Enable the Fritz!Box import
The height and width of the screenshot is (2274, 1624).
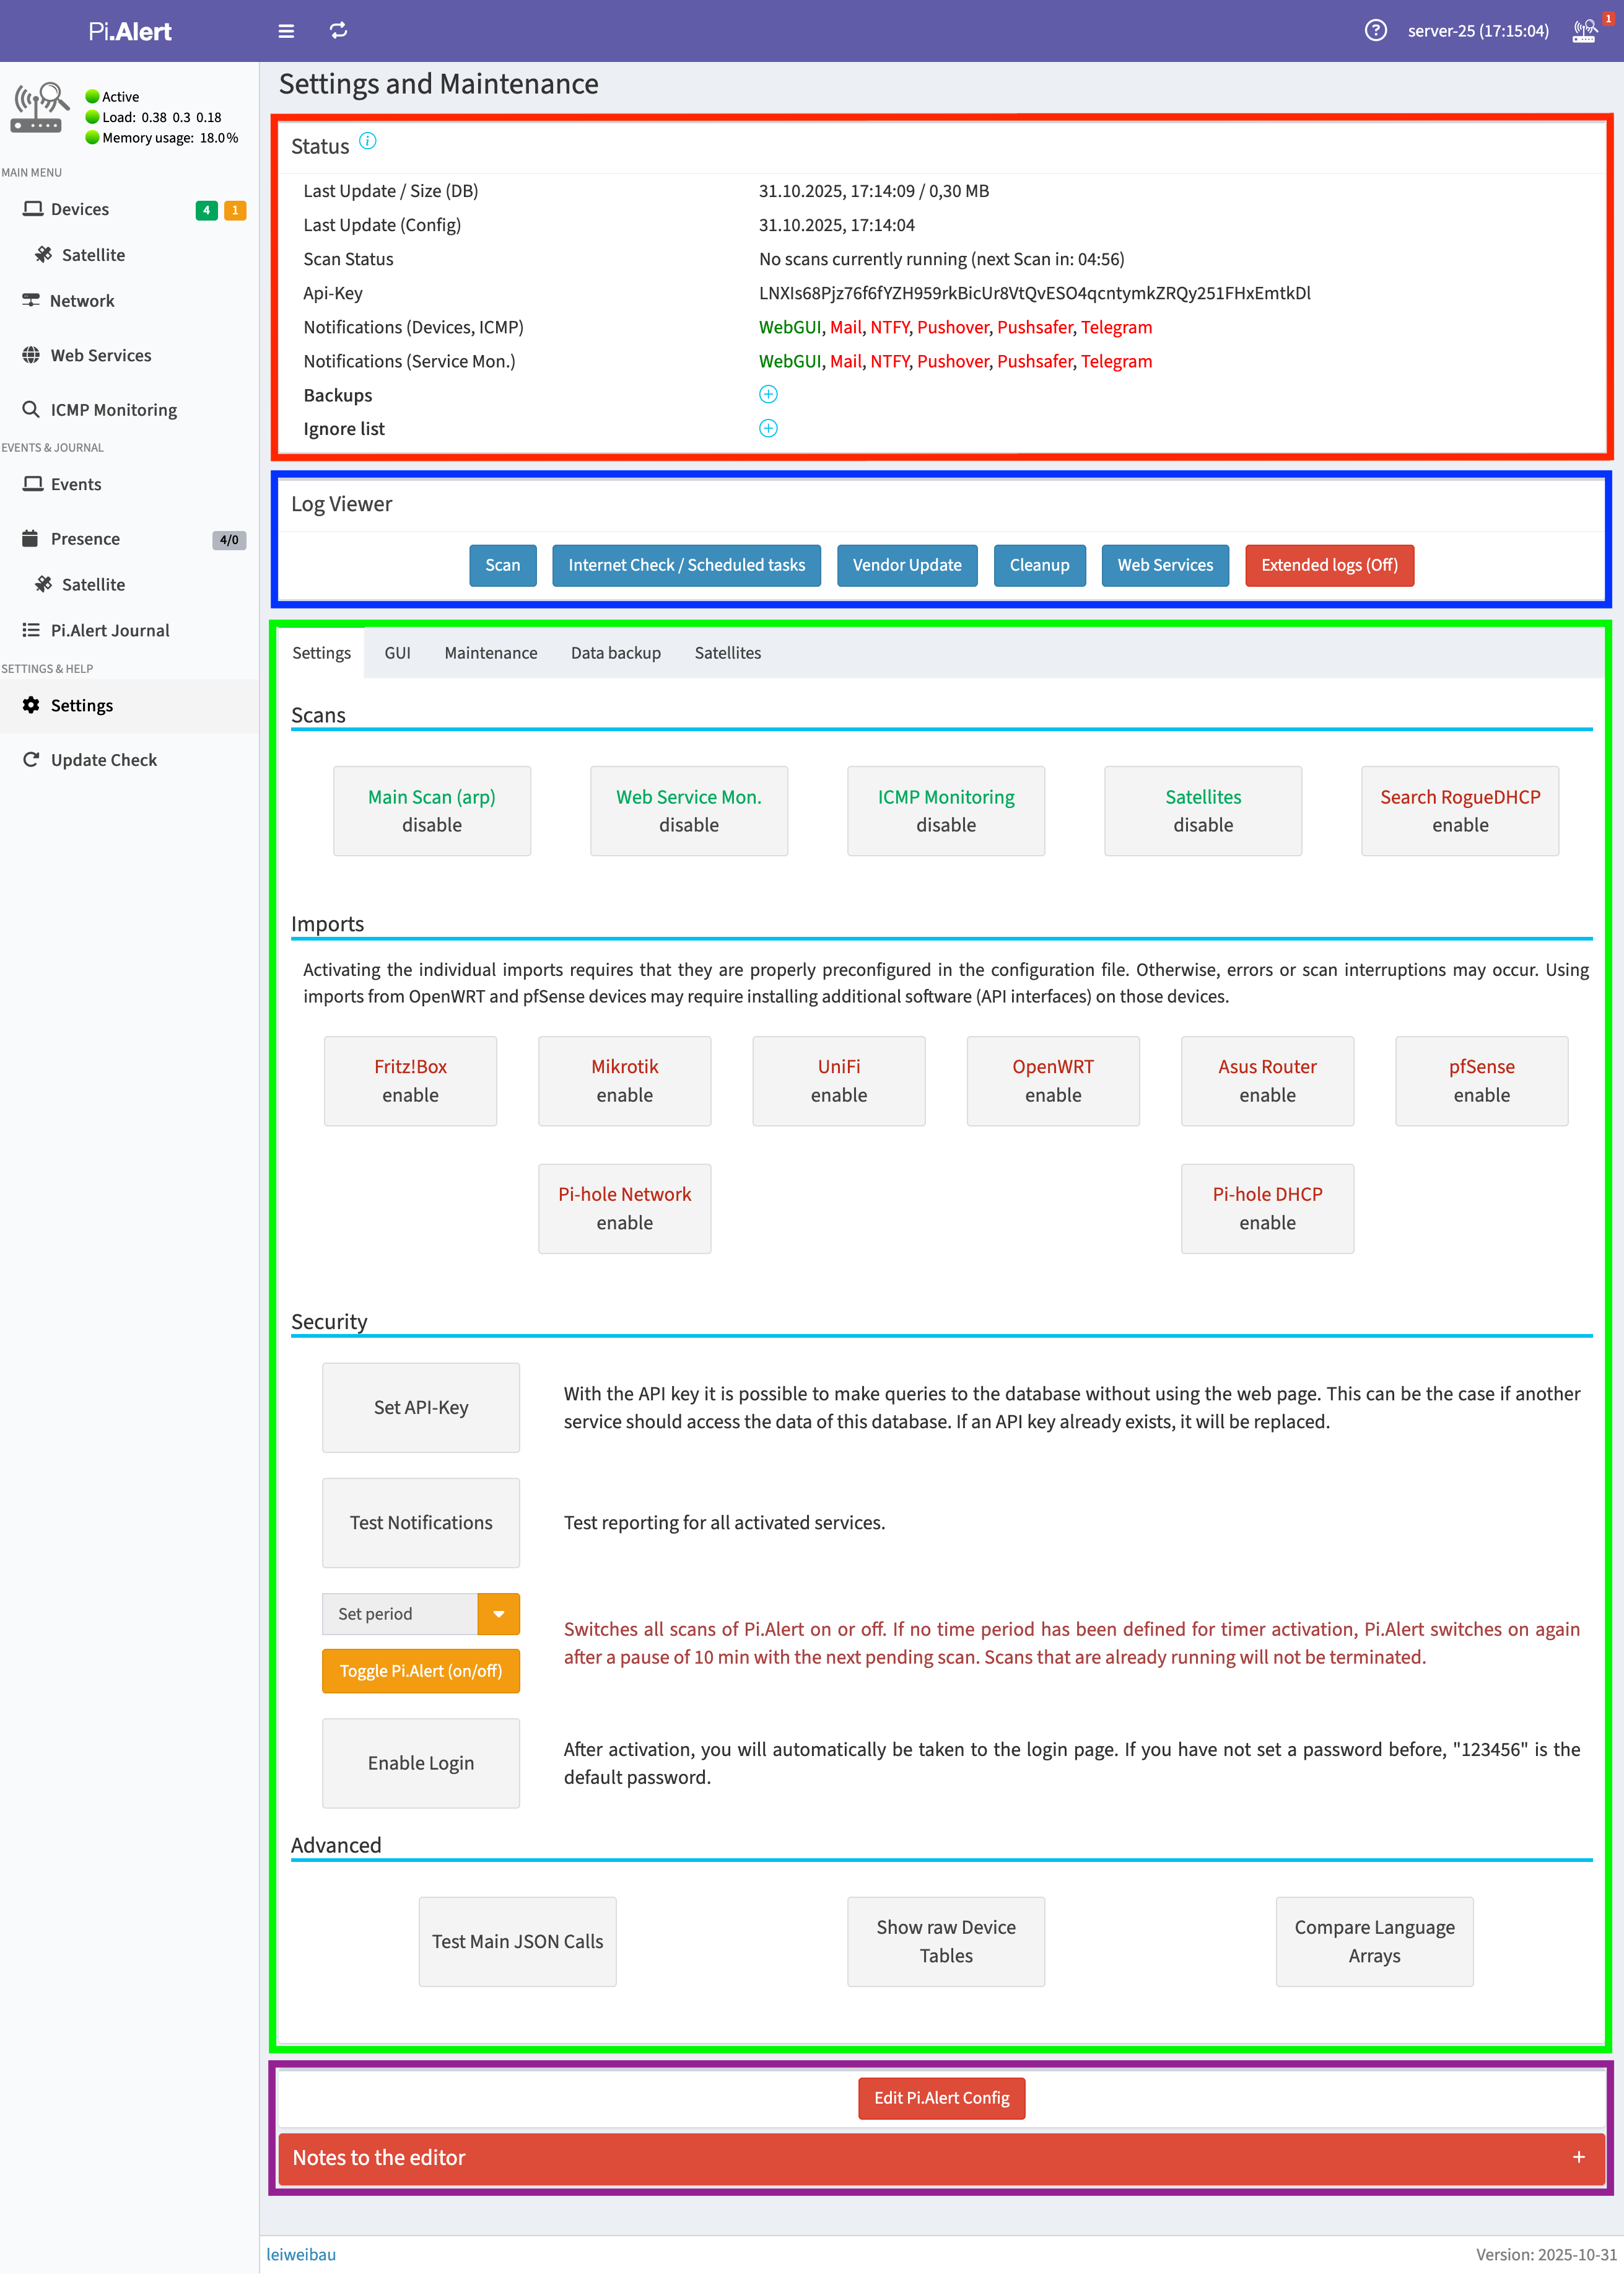point(410,1081)
